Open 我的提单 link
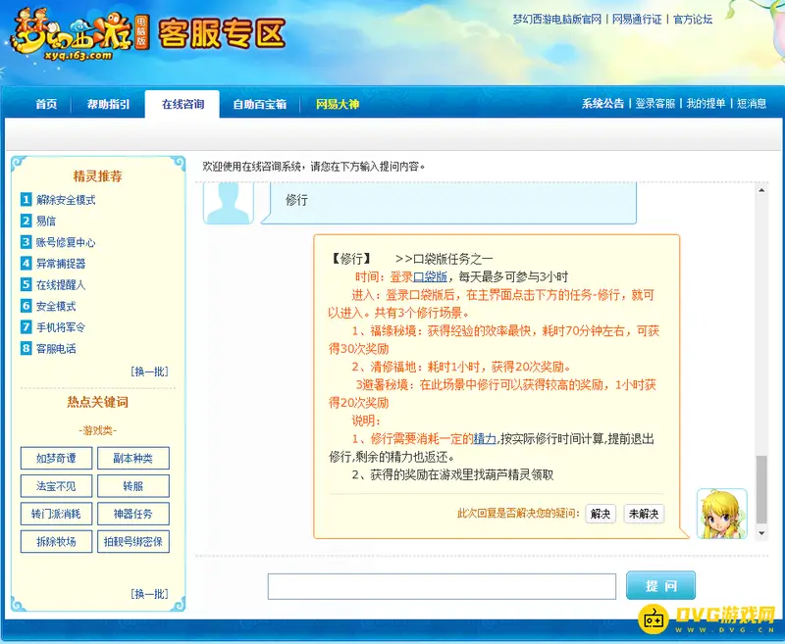This screenshot has width=785, height=644. [x=706, y=104]
